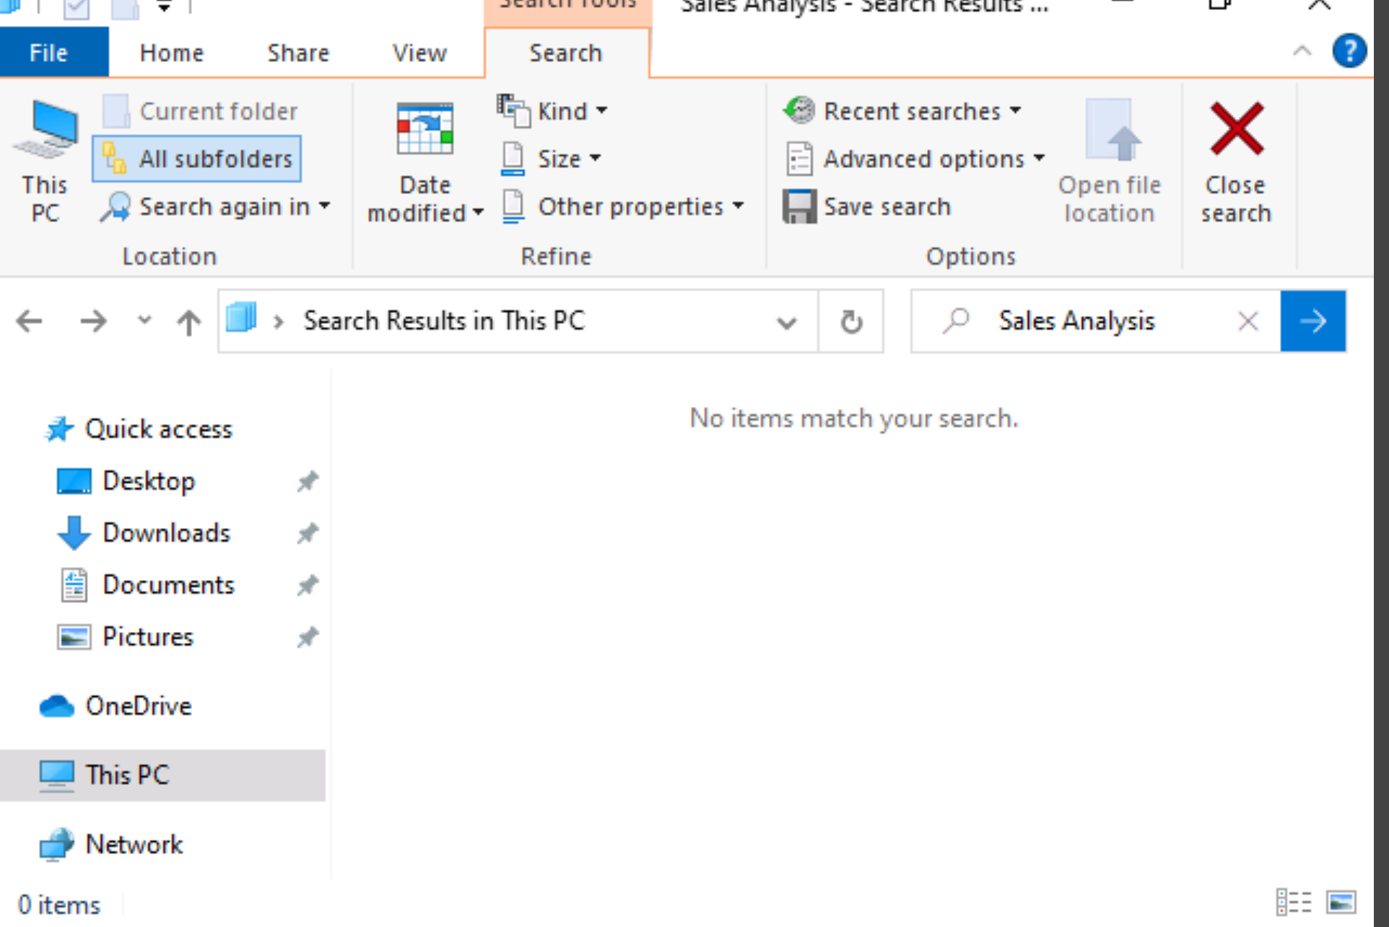Open the Advanced options dropdown

(915, 159)
